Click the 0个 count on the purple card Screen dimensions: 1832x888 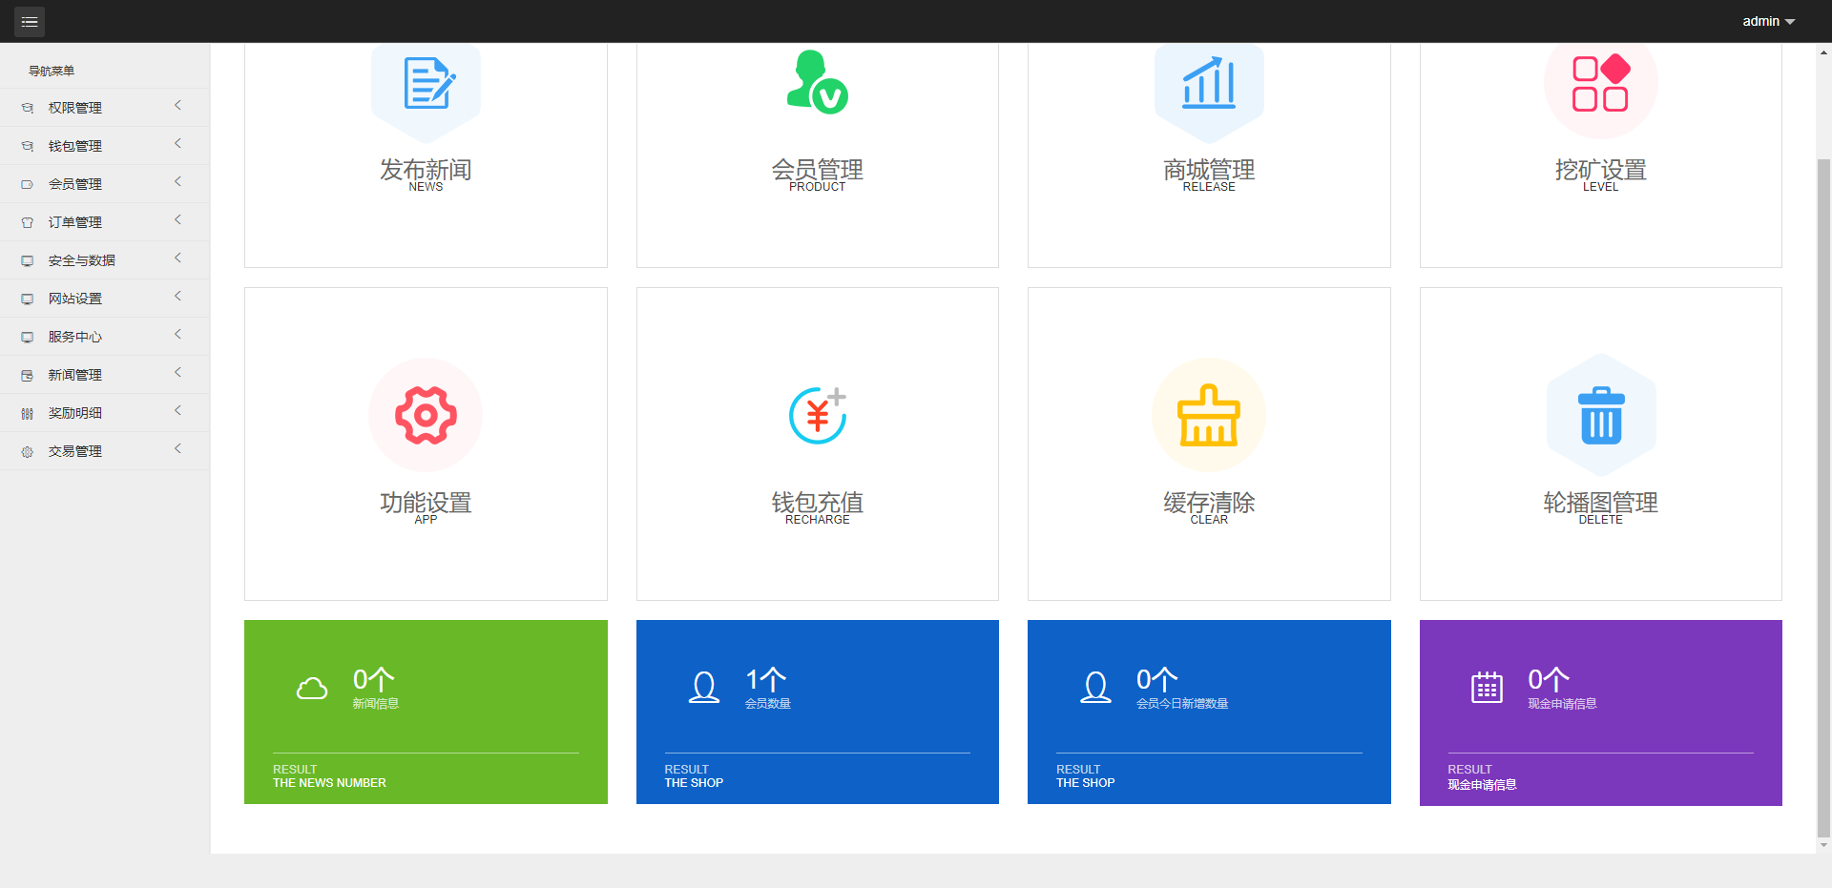1548,679
